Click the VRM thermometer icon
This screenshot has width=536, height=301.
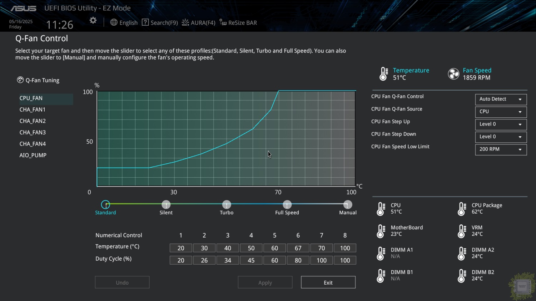click(x=462, y=231)
